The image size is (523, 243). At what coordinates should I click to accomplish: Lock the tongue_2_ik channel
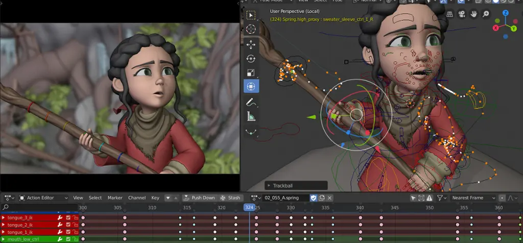76,225
